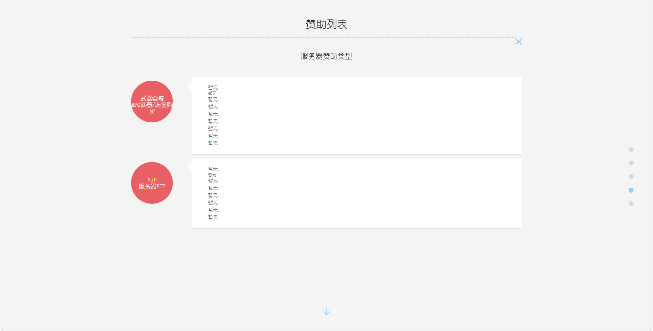Jump to third page navigation dot
Image resolution: width=653 pixels, height=331 pixels.
tap(631, 177)
